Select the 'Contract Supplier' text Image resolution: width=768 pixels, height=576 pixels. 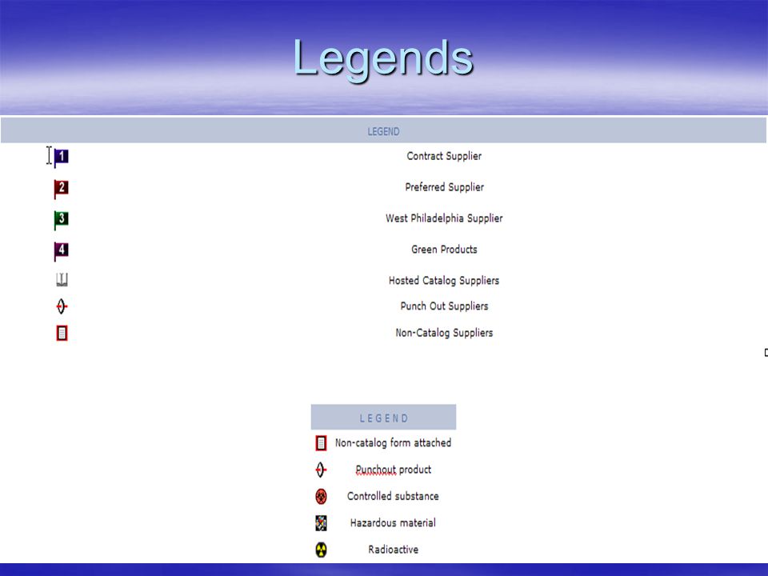click(444, 156)
